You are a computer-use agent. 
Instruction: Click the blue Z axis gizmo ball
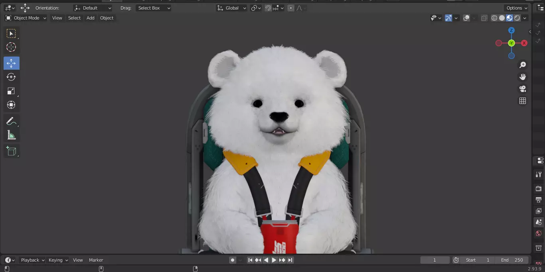click(511, 30)
